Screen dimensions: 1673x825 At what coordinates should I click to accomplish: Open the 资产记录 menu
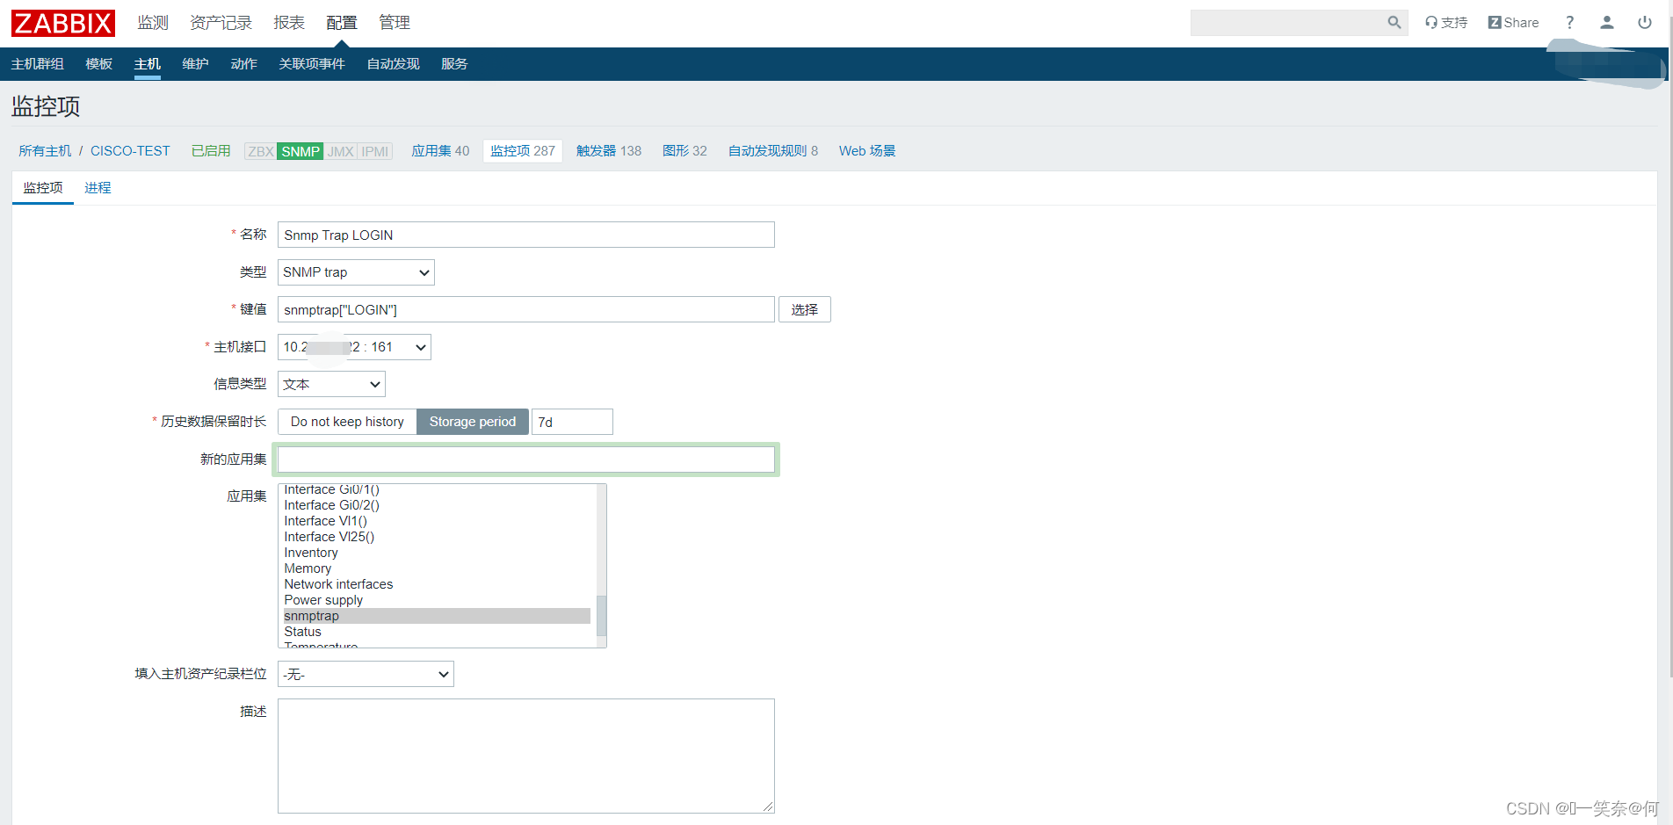pyautogui.click(x=221, y=23)
